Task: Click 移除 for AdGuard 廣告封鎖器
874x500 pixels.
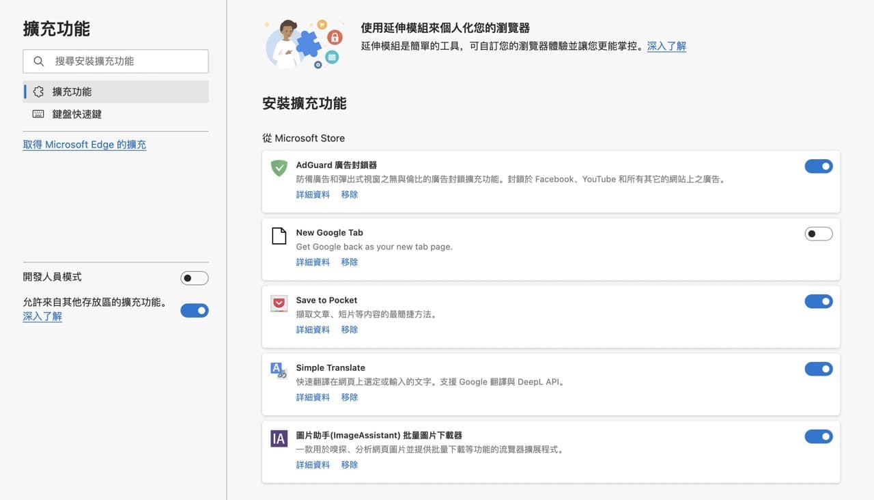Action: coord(350,195)
